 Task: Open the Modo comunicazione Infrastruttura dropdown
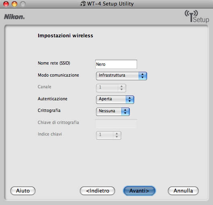(x=121, y=76)
